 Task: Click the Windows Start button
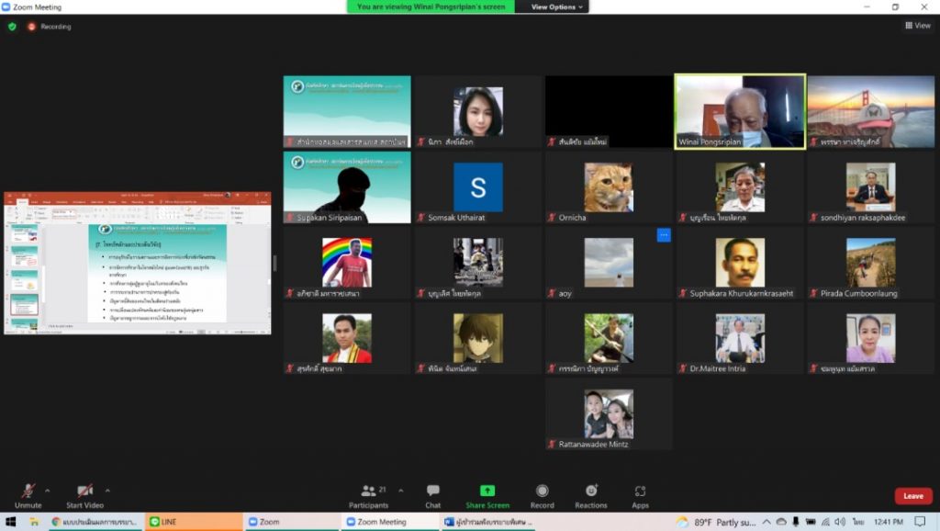point(11,522)
